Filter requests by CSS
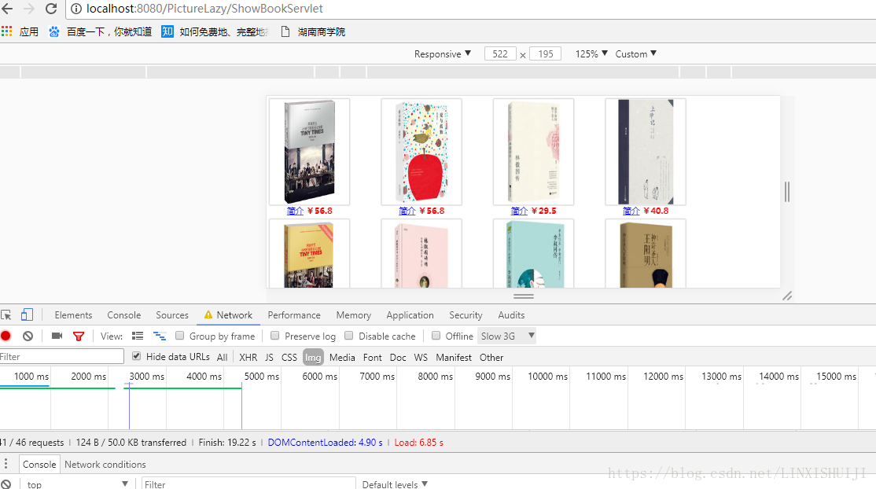Viewport: 876px width, 489px height. [289, 357]
